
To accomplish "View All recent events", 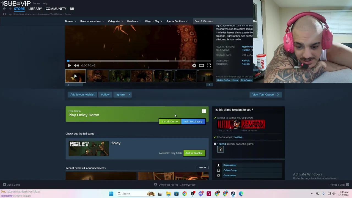I will point(202,167).
